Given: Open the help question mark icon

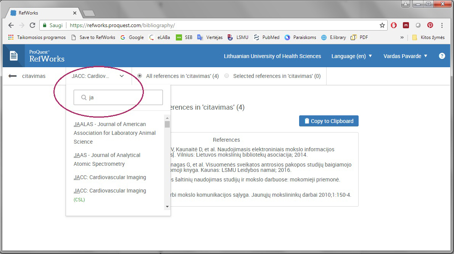Looking at the screenshot, I should click(x=442, y=56).
